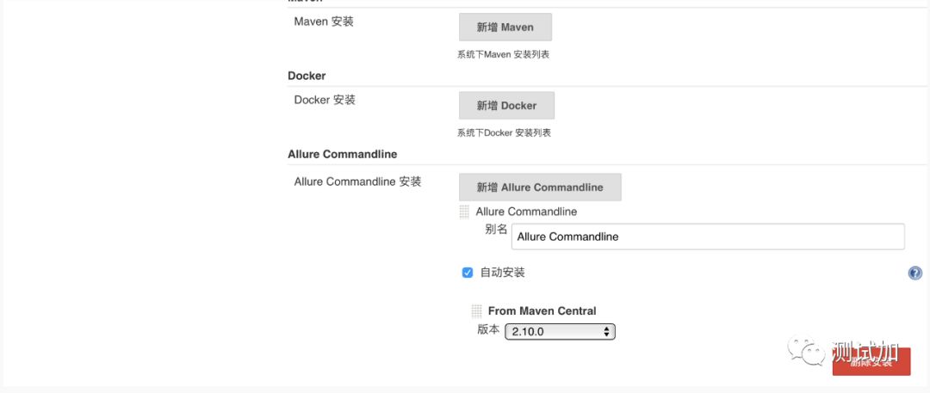Click the 系统下Maven 安装列表 description text
Image resolution: width=930 pixels, height=393 pixels.
(504, 54)
